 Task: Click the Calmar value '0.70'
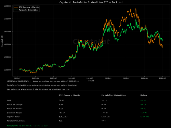(104, 108)
